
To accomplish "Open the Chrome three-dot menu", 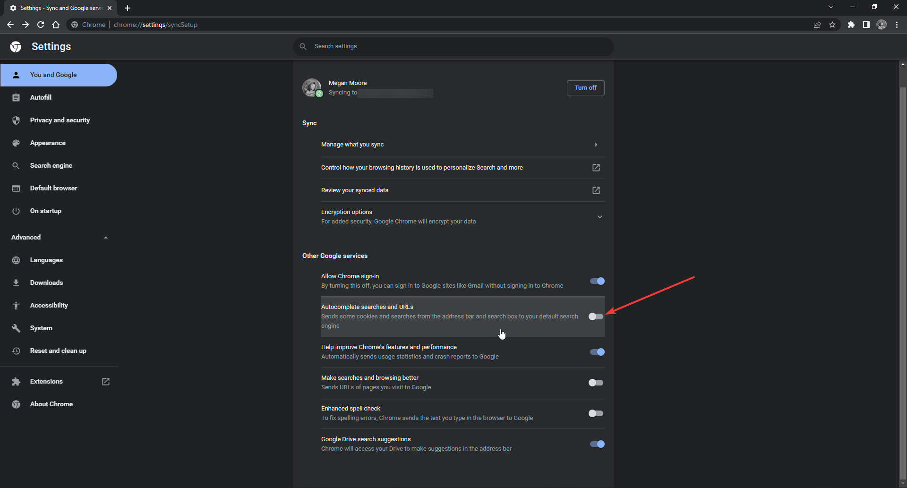I will [897, 25].
